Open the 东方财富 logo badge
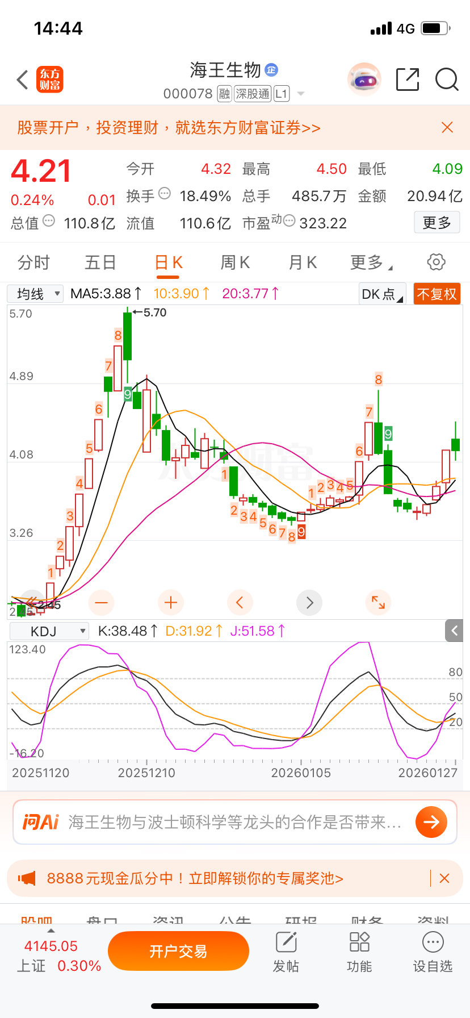The width and height of the screenshot is (470, 1018). point(50,80)
